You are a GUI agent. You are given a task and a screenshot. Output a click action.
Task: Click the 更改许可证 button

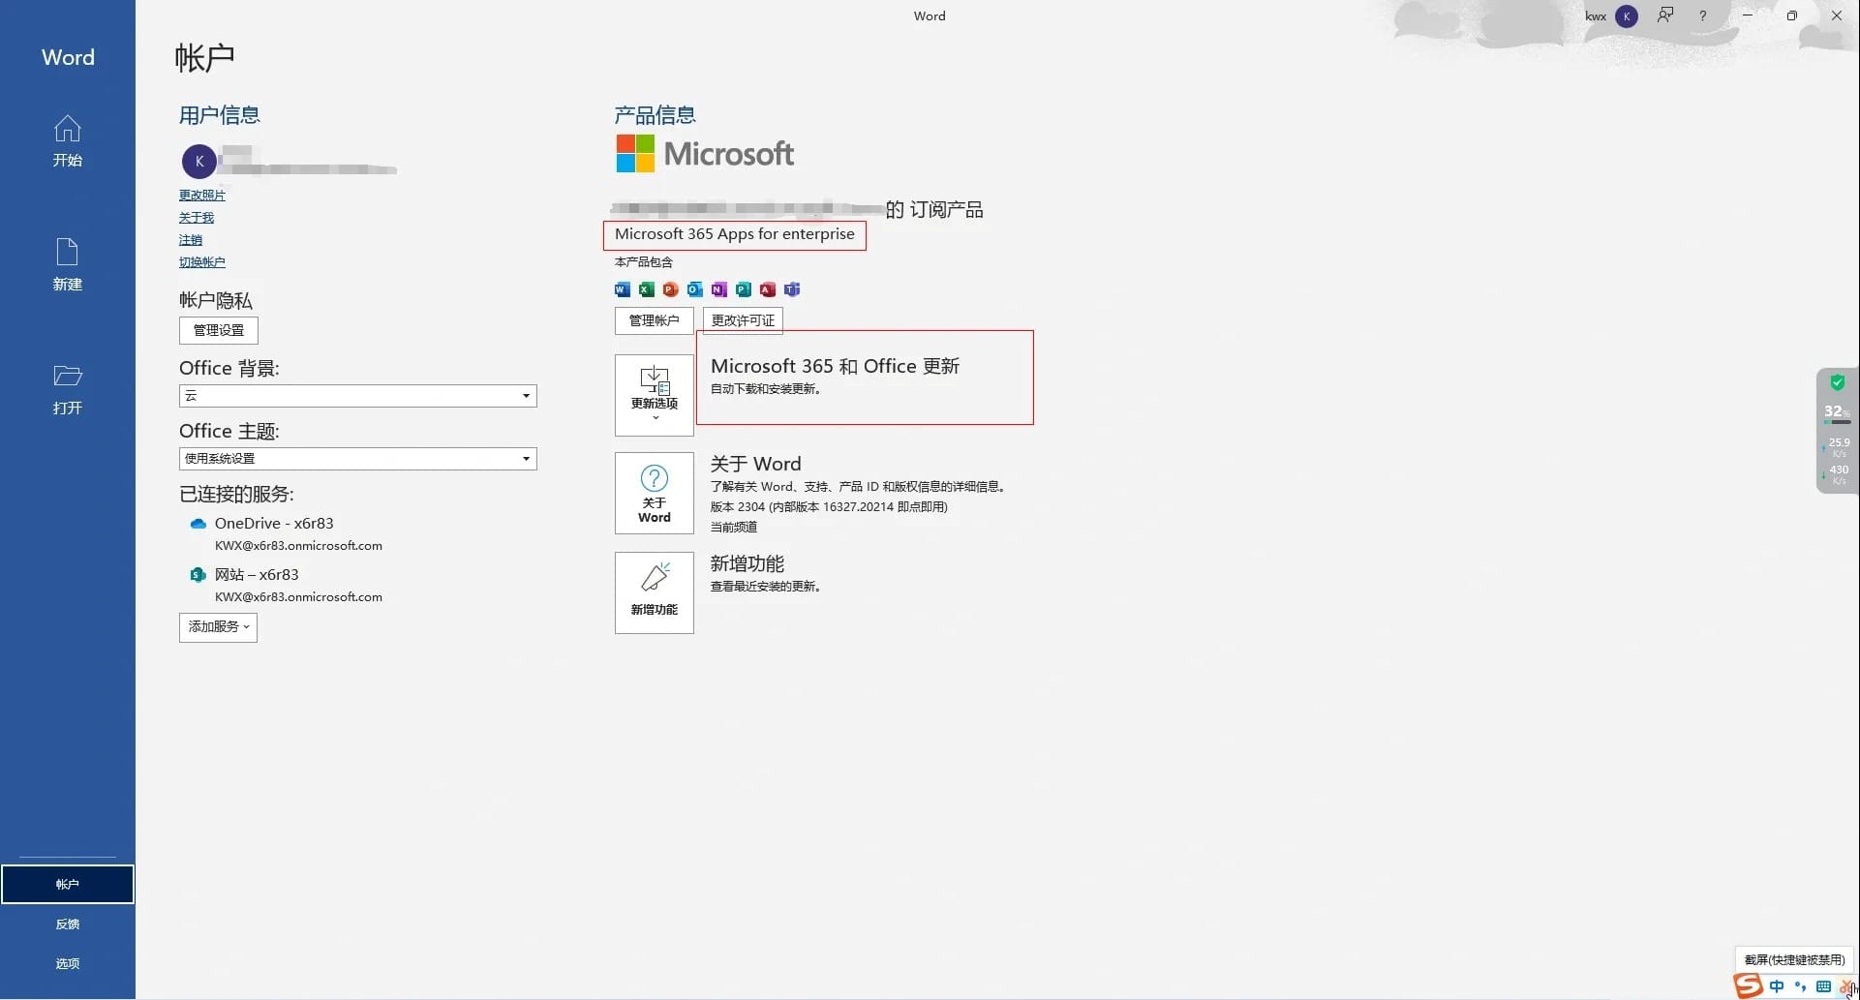(x=743, y=320)
